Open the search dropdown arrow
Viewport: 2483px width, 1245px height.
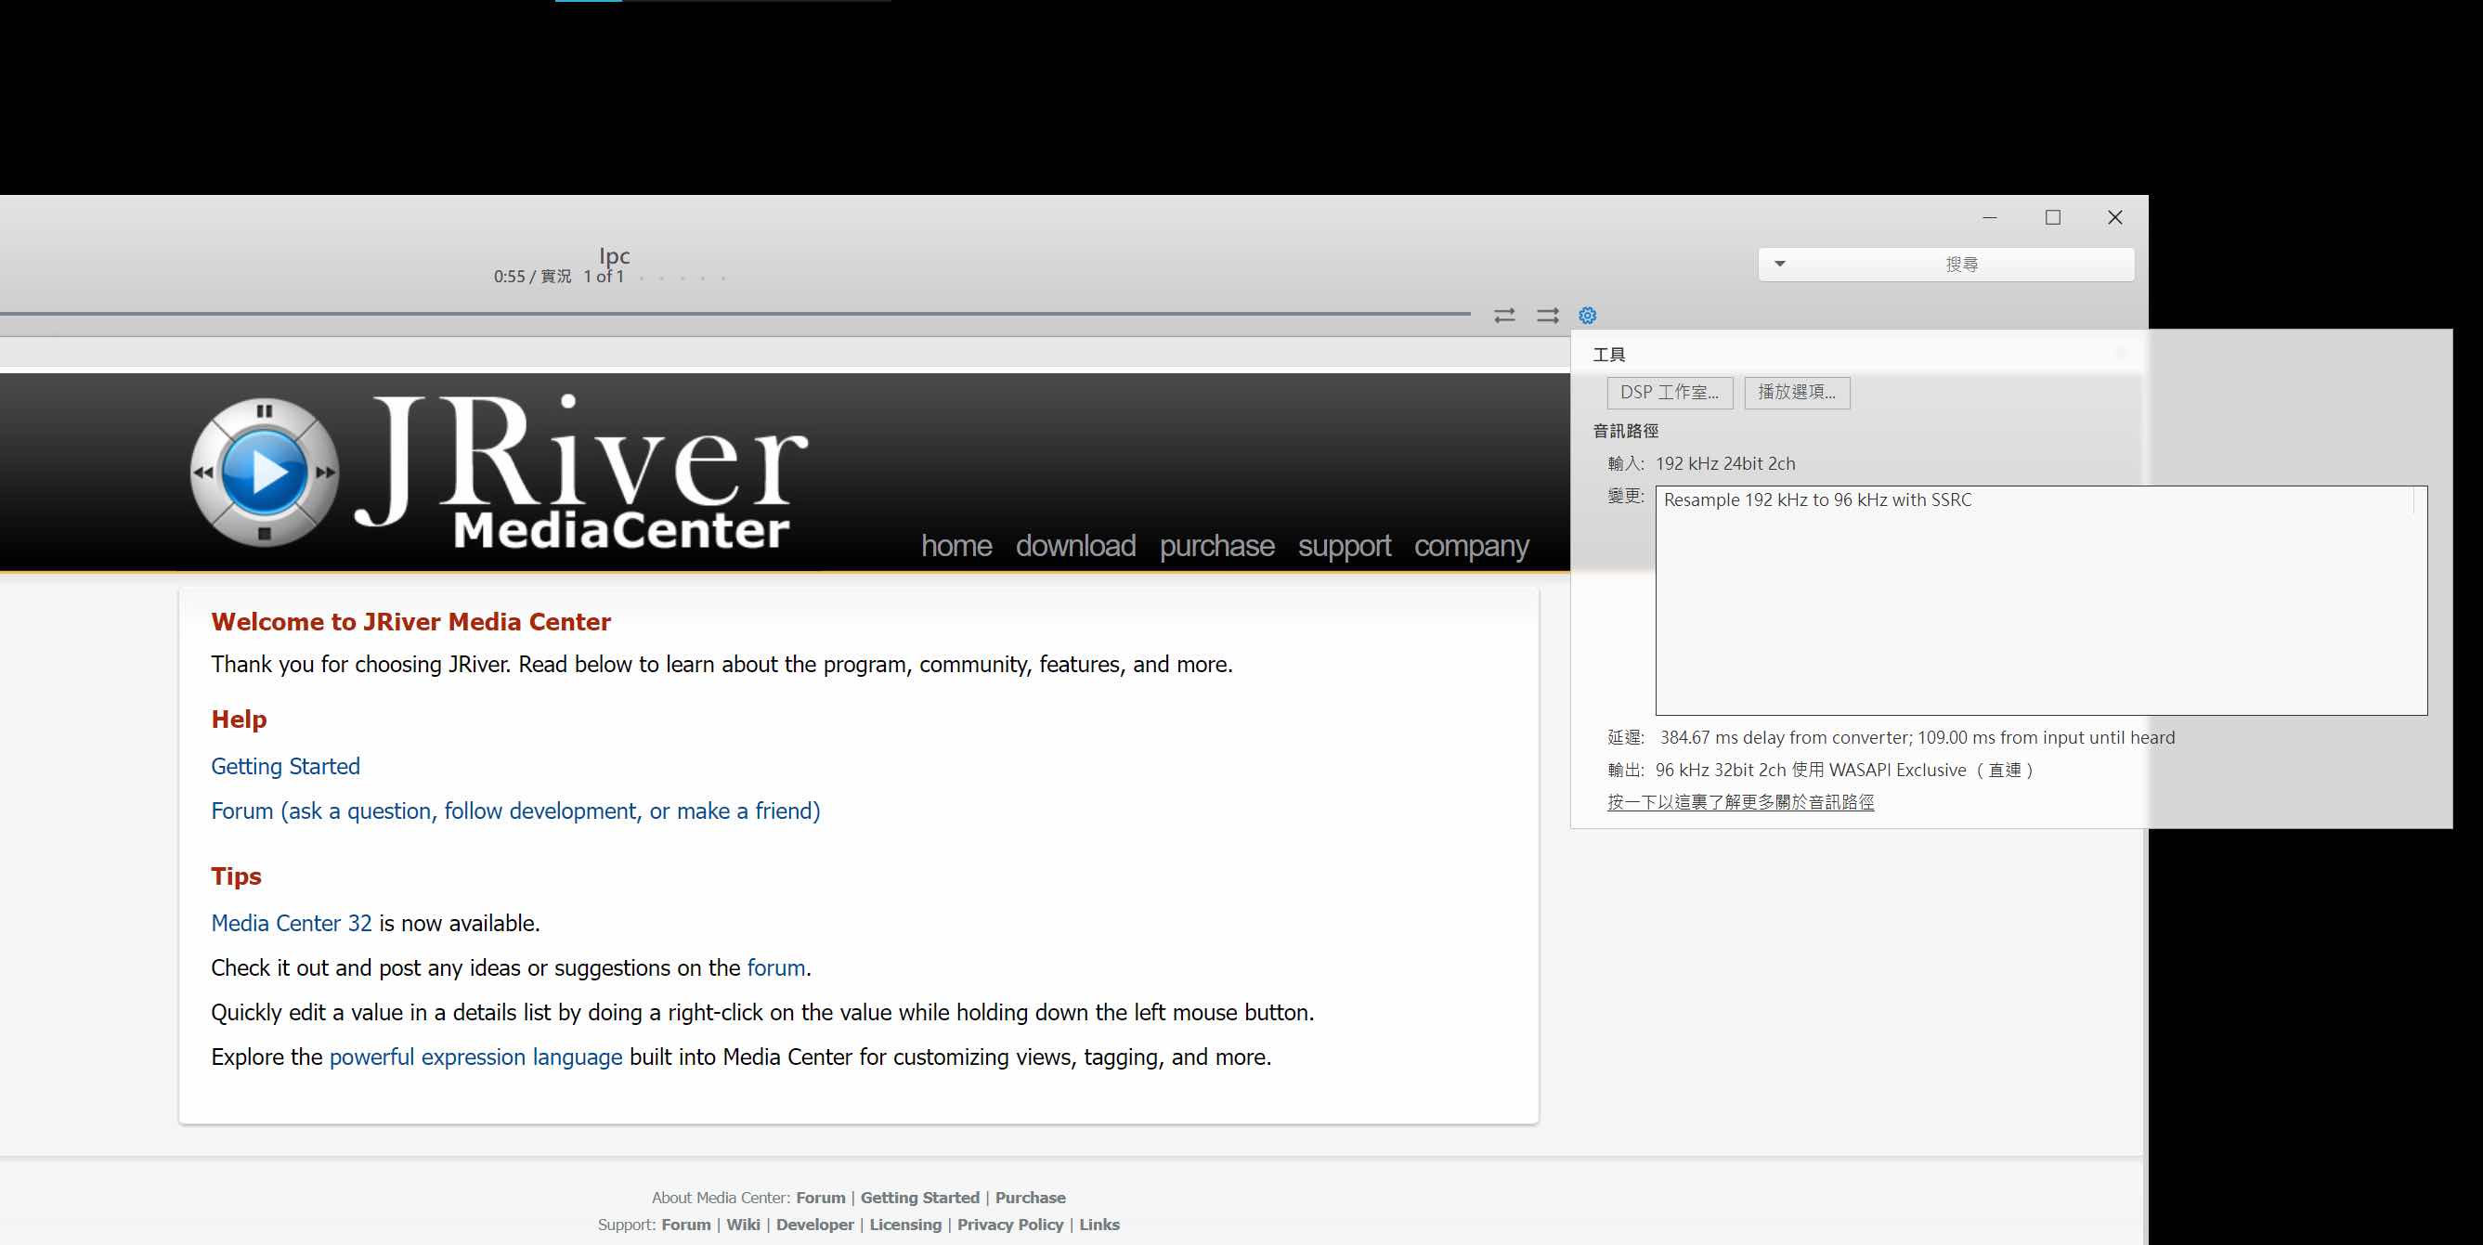pyautogui.click(x=1779, y=264)
